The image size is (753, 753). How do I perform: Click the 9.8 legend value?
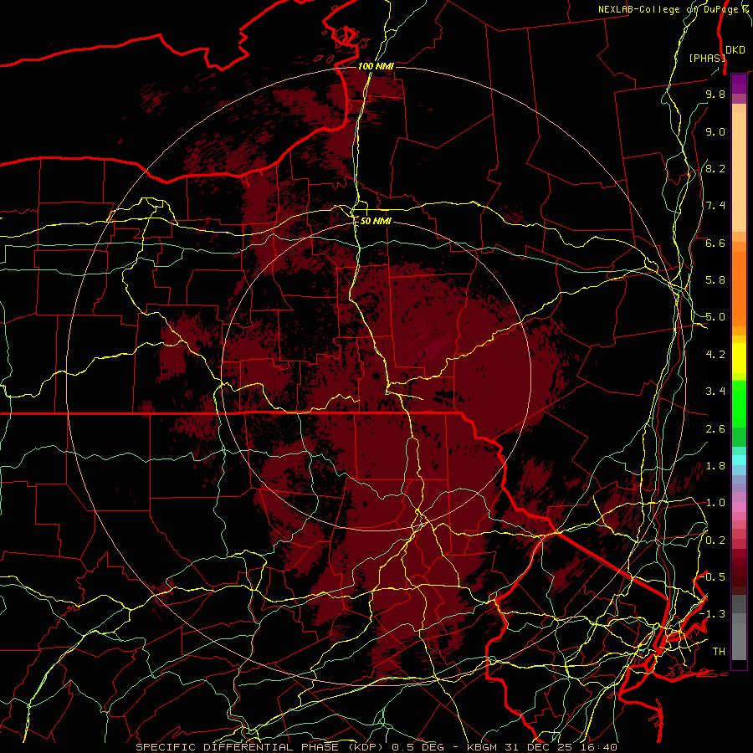[x=715, y=94]
